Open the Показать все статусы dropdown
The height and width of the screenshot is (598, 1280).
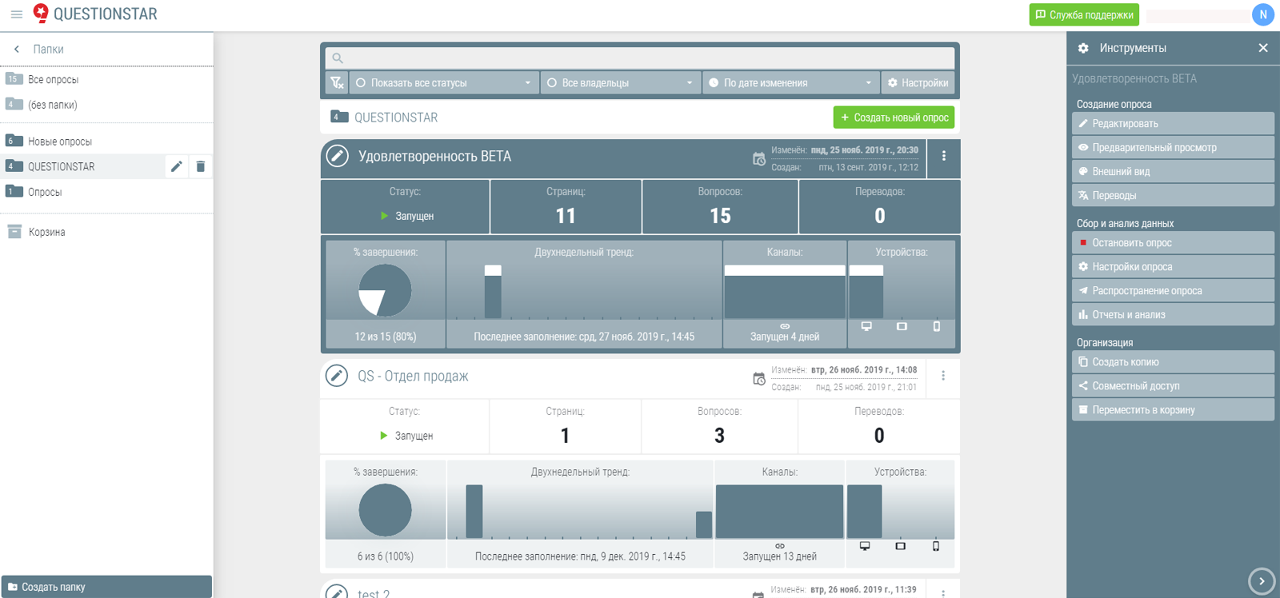[444, 83]
